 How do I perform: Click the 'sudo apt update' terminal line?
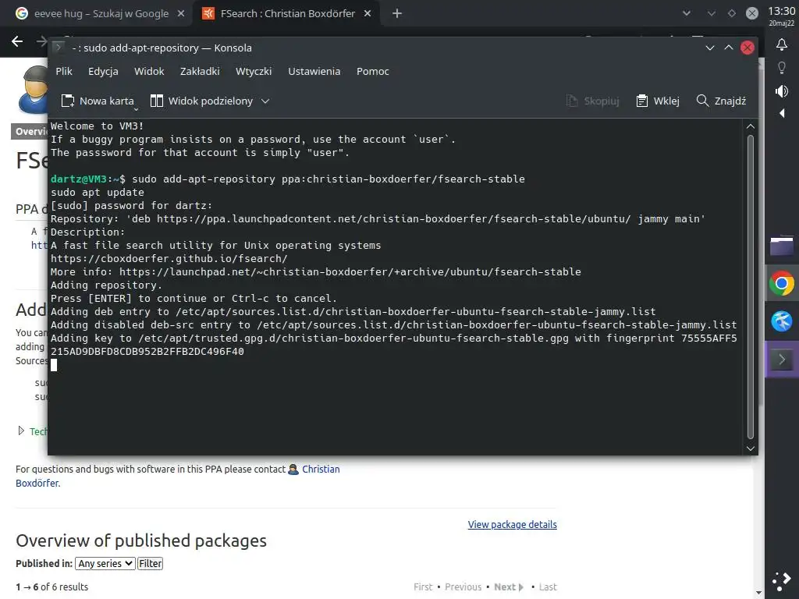pyautogui.click(x=98, y=193)
